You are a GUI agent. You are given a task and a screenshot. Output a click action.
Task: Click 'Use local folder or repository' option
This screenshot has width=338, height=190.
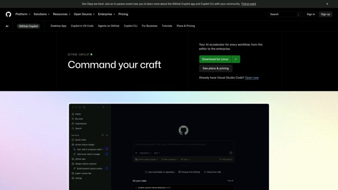click(x=160, y=172)
